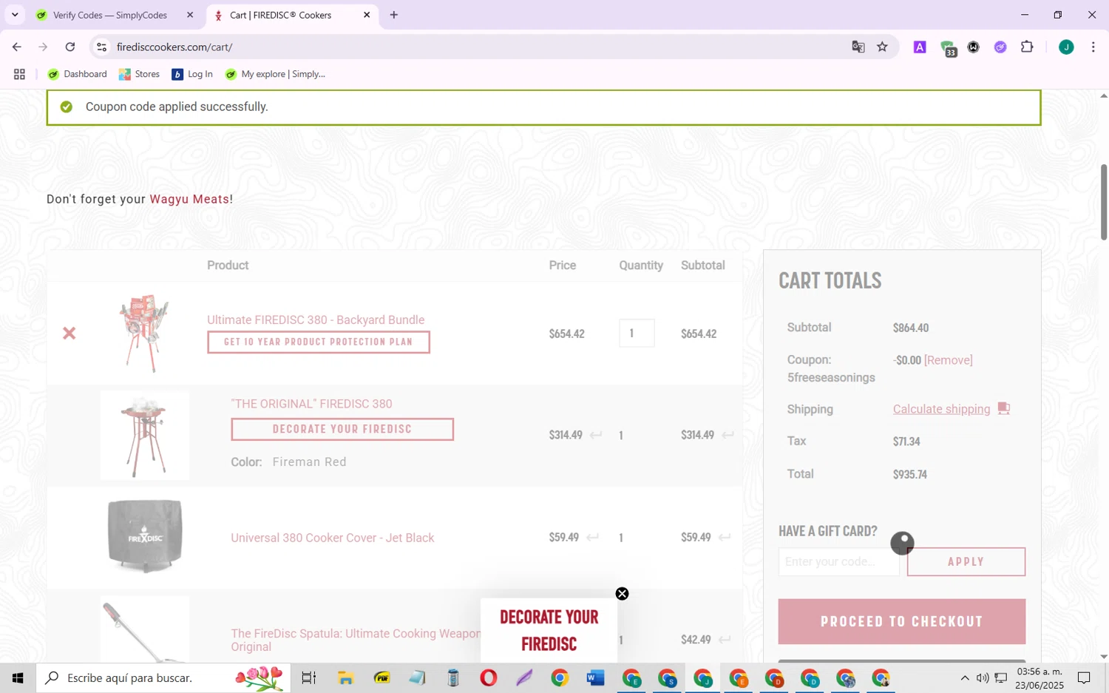Close the Cart FIREDISC Cookers tab
This screenshot has height=693, width=1109.
[x=366, y=15]
